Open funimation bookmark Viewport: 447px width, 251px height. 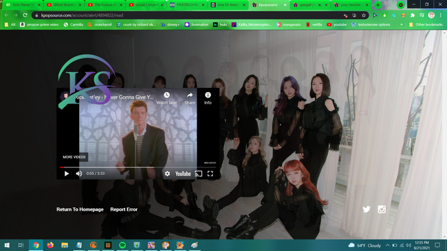pyautogui.click(x=197, y=25)
